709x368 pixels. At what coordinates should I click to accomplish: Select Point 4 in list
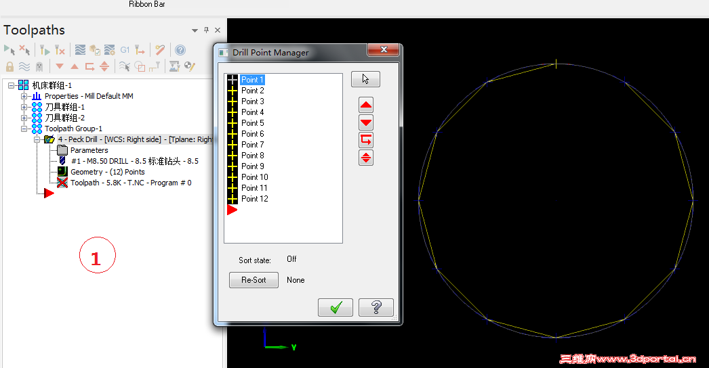[252, 112]
